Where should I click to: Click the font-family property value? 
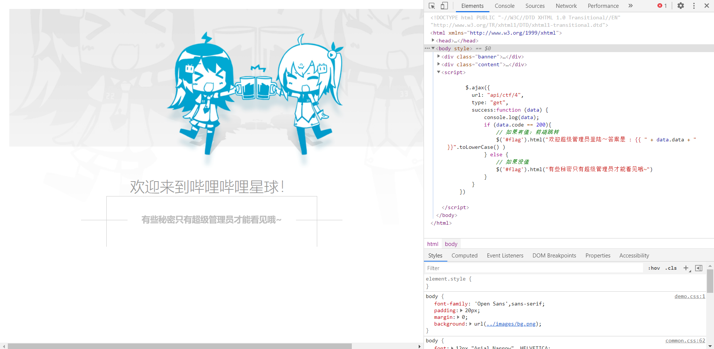tap(509, 304)
